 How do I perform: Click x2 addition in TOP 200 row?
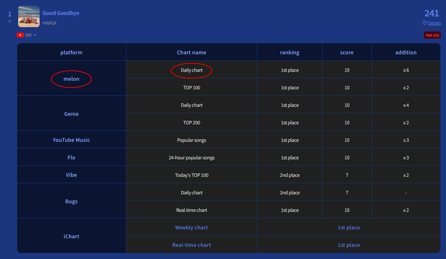pyautogui.click(x=406, y=123)
